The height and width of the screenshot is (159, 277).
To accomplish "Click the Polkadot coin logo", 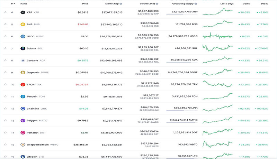I will 23,133.
